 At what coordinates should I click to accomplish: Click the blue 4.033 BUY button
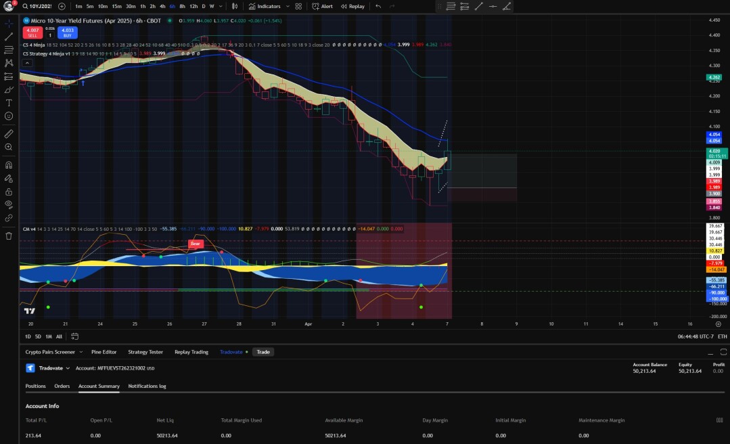point(68,32)
